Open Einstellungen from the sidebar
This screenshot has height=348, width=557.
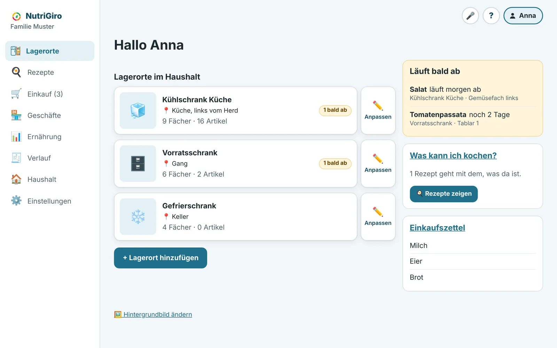click(50, 201)
